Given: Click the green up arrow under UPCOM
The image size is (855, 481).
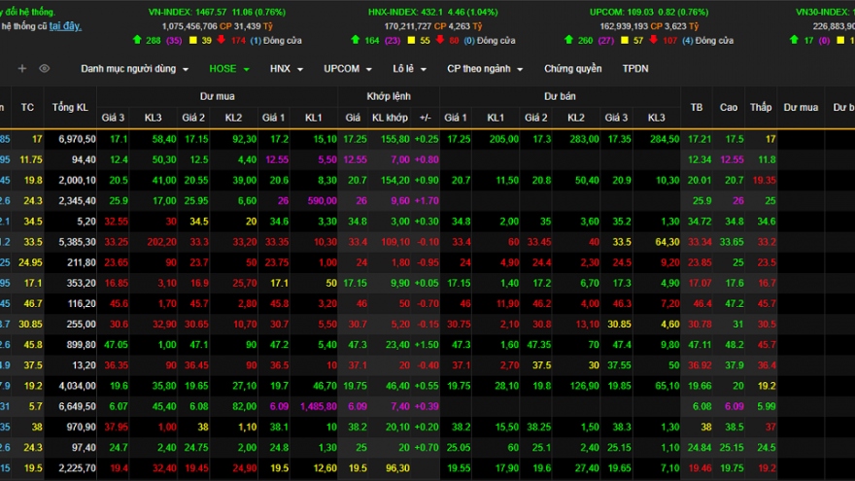Looking at the screenshot, I should 568,41.
